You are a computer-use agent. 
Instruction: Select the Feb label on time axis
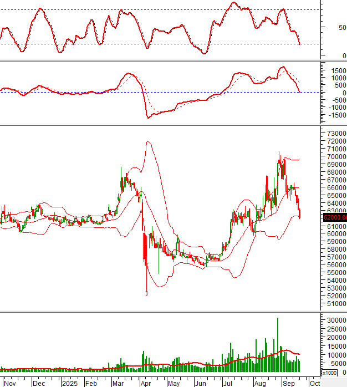tap(91, 383)
